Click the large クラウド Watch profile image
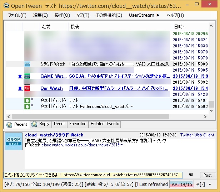This screenshot has height=192, width=220. [14, 141]
